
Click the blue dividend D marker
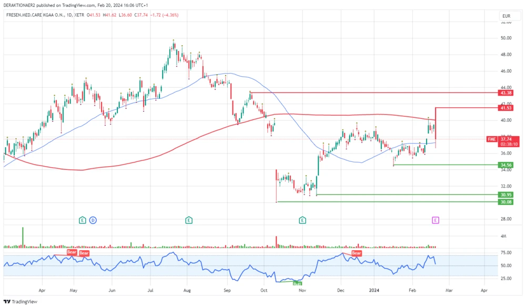point(93,219)
